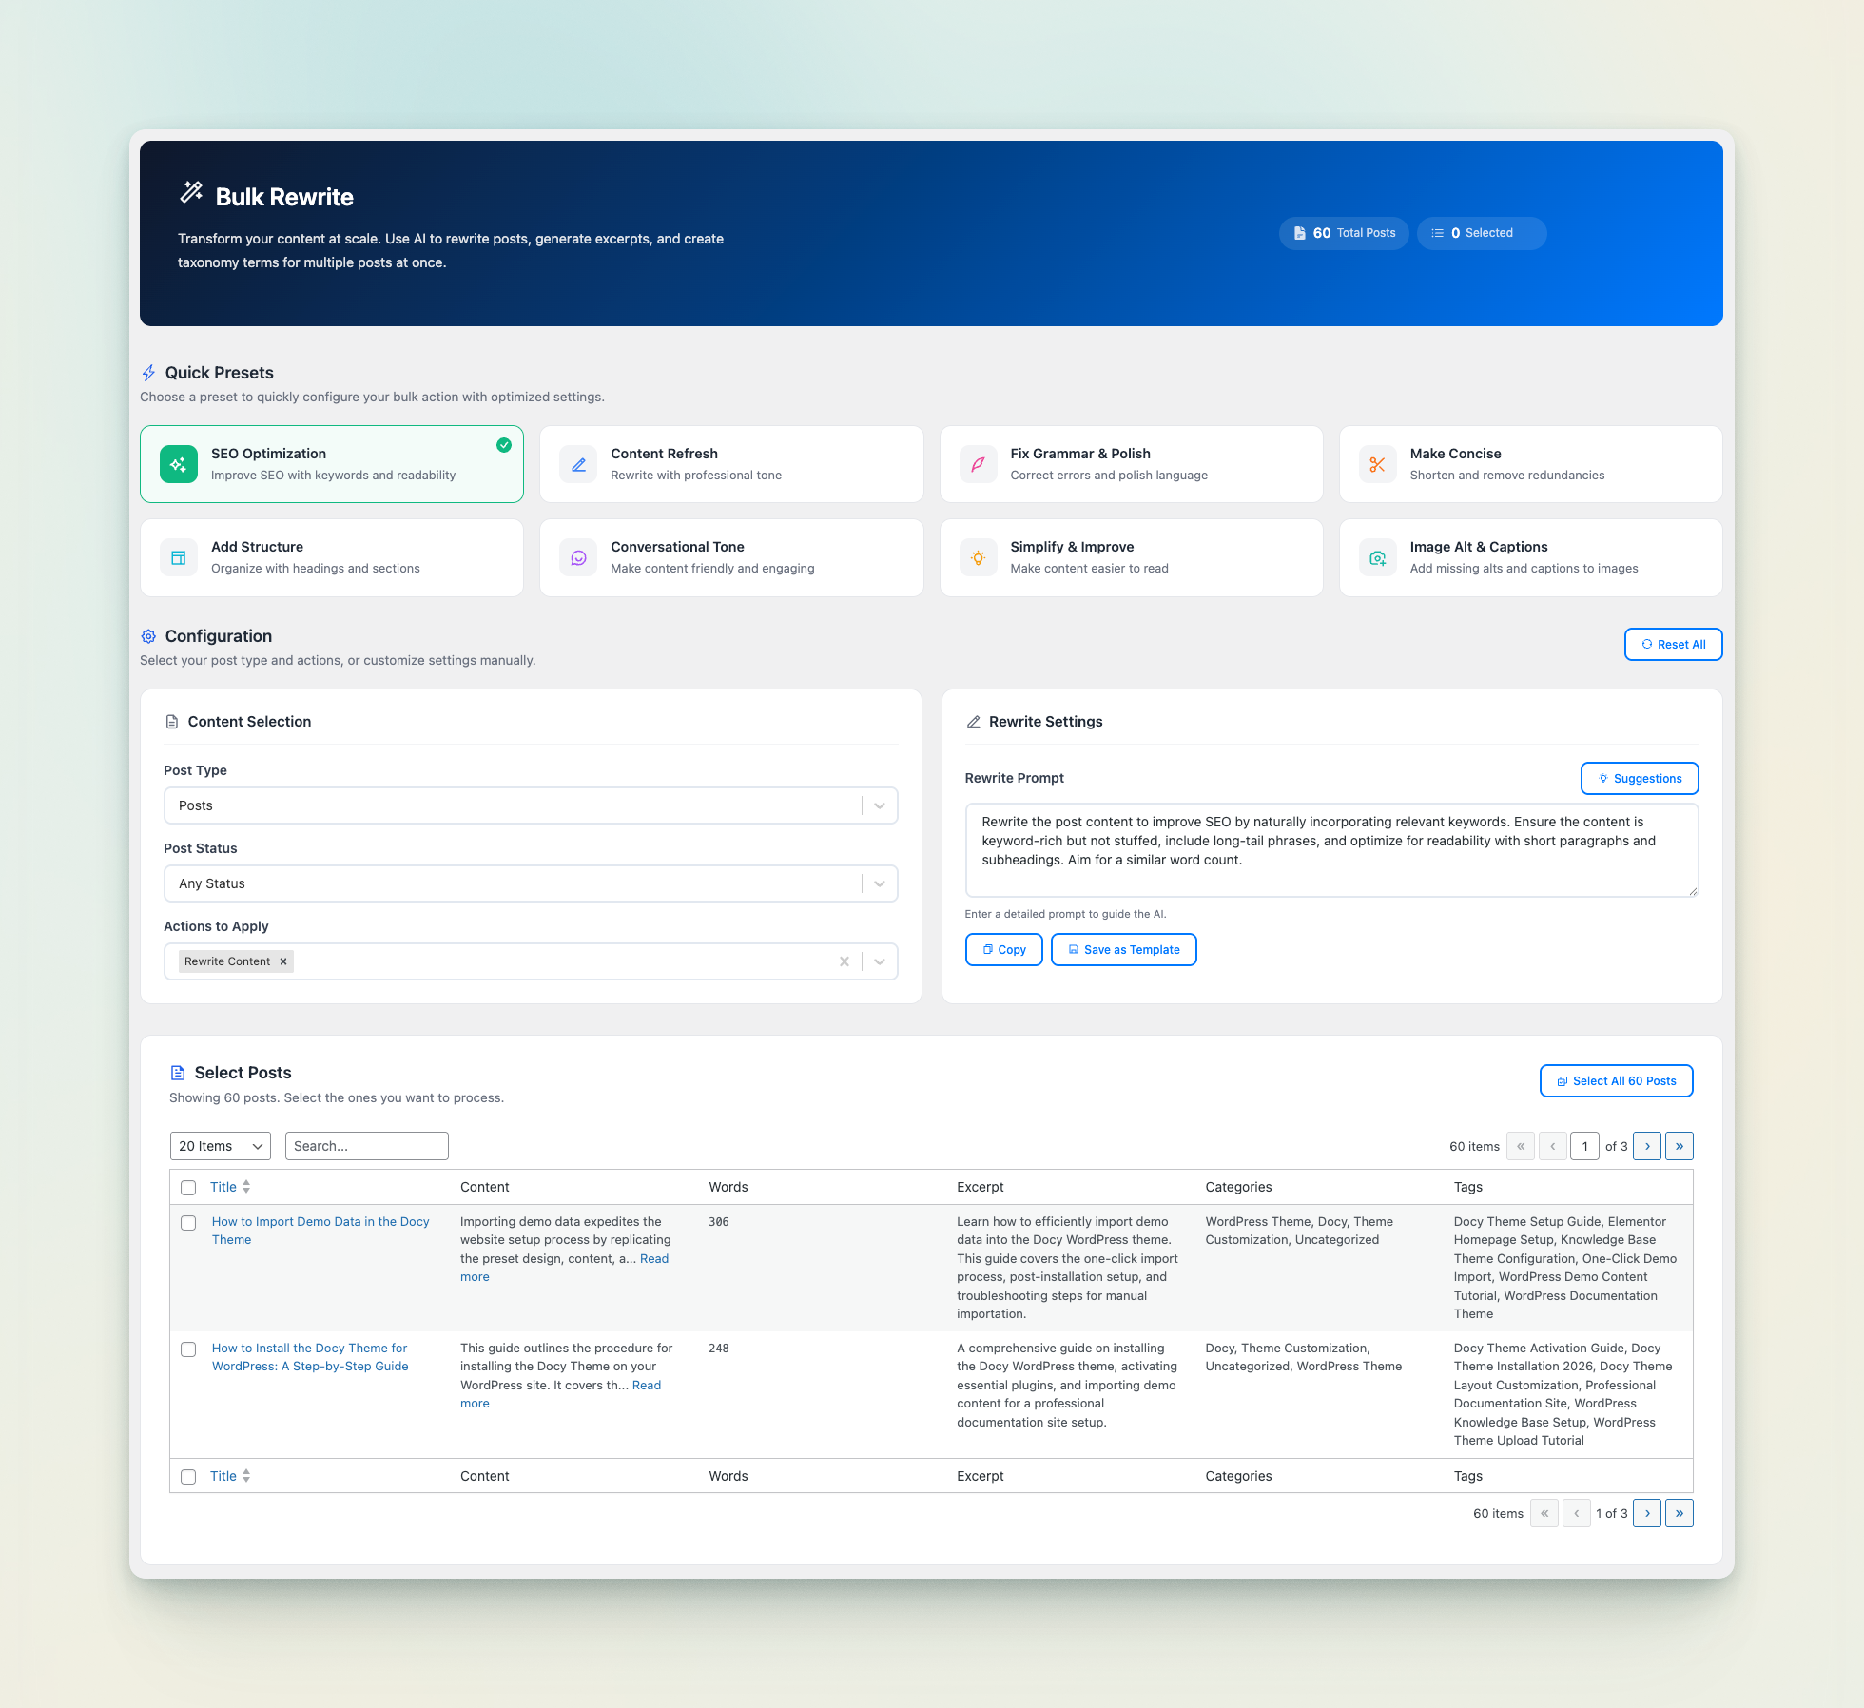
Task: Check the select-all checkbox in table header
Action: (x=188, y=1187)
